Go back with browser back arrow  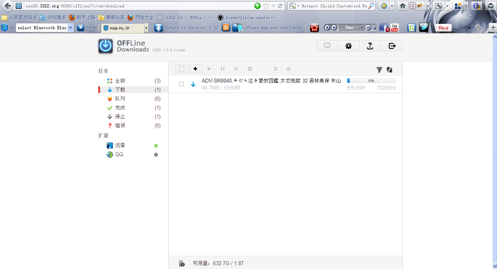[x=7, y=6]
